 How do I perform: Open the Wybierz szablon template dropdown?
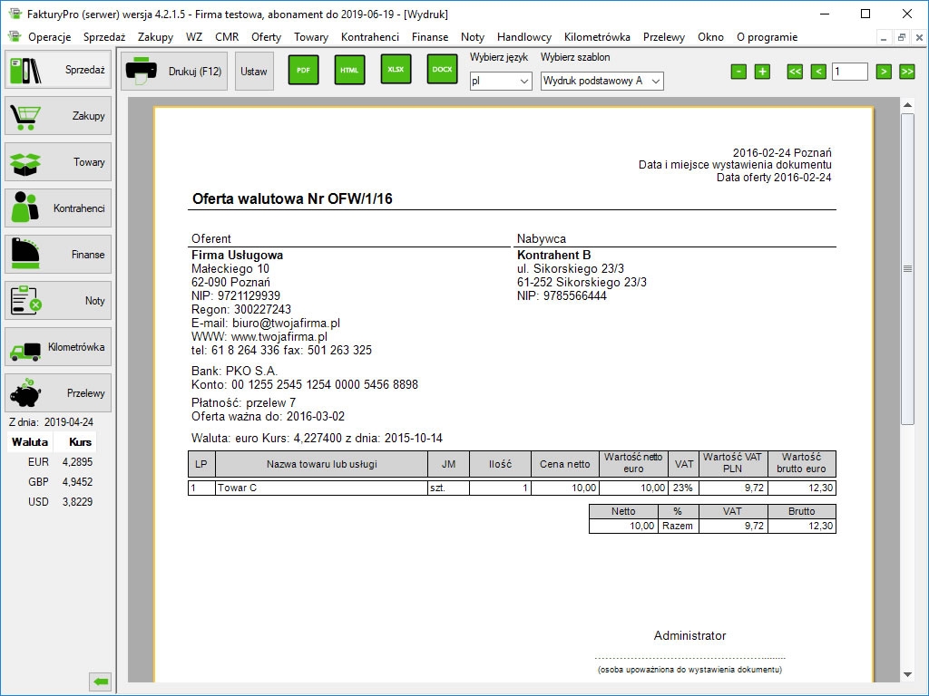click(601, 81)
